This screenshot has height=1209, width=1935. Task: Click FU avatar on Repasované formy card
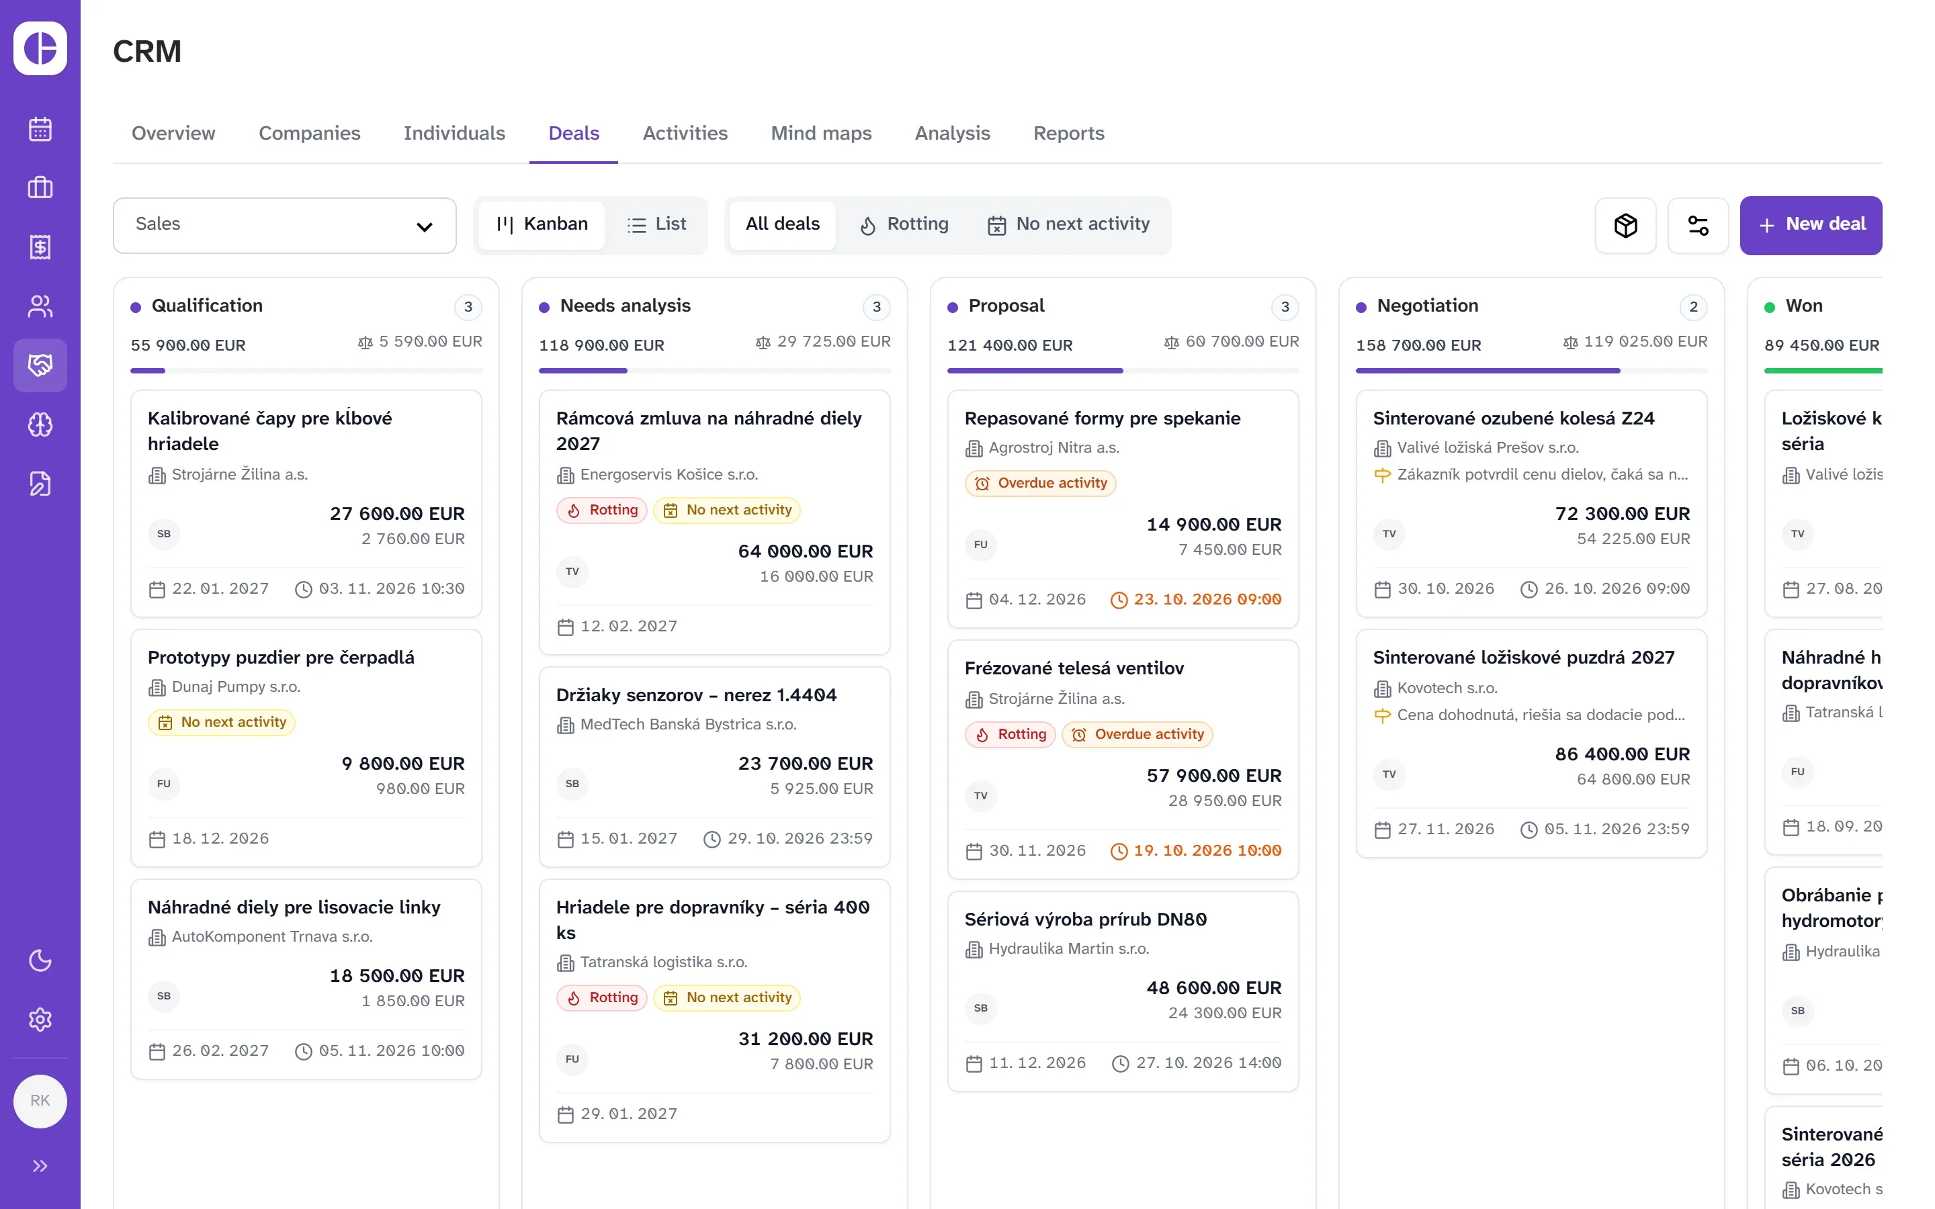click(x=981, y=545)
